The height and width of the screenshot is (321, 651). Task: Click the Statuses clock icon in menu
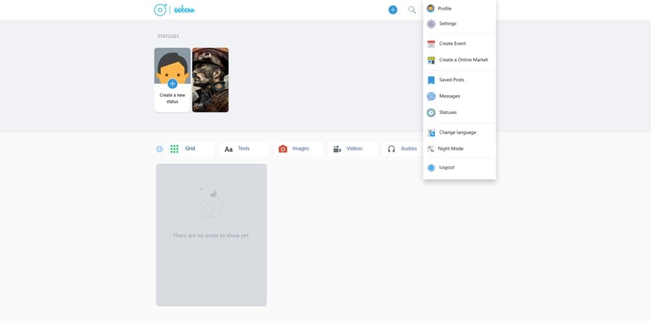(x=431, y=113)
